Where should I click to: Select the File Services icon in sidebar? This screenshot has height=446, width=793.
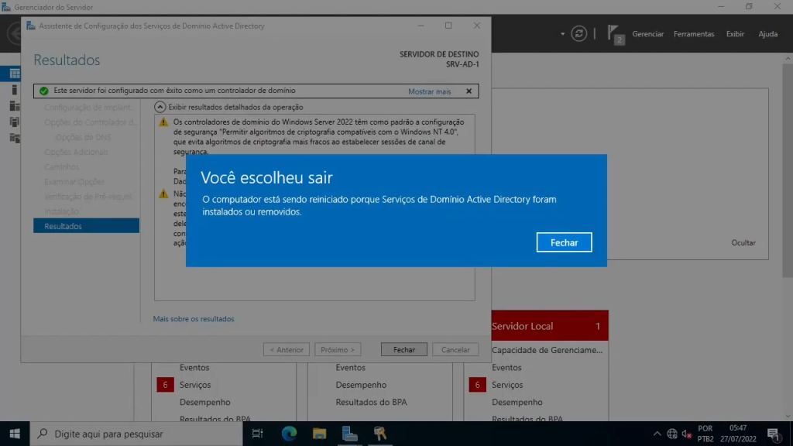[x=14, y=138]
